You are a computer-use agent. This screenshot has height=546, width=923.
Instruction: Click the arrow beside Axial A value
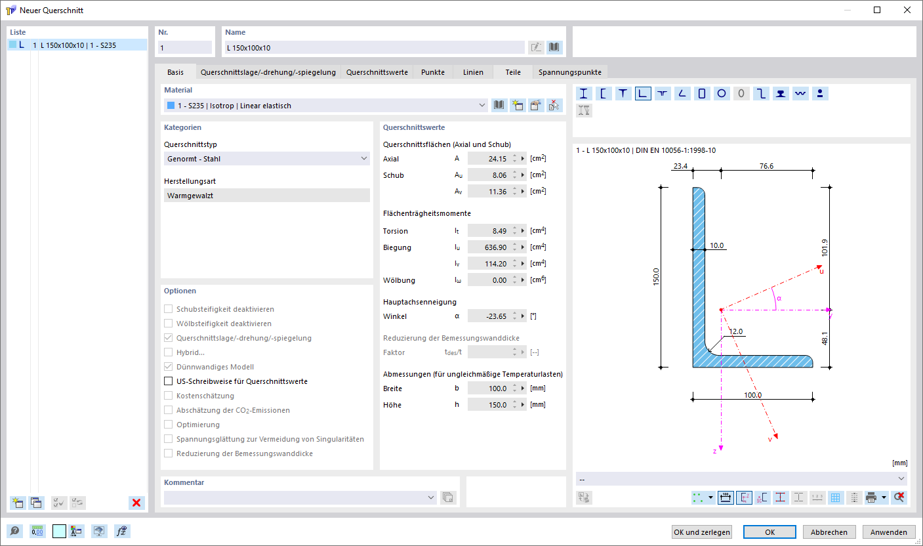(523, 159)
